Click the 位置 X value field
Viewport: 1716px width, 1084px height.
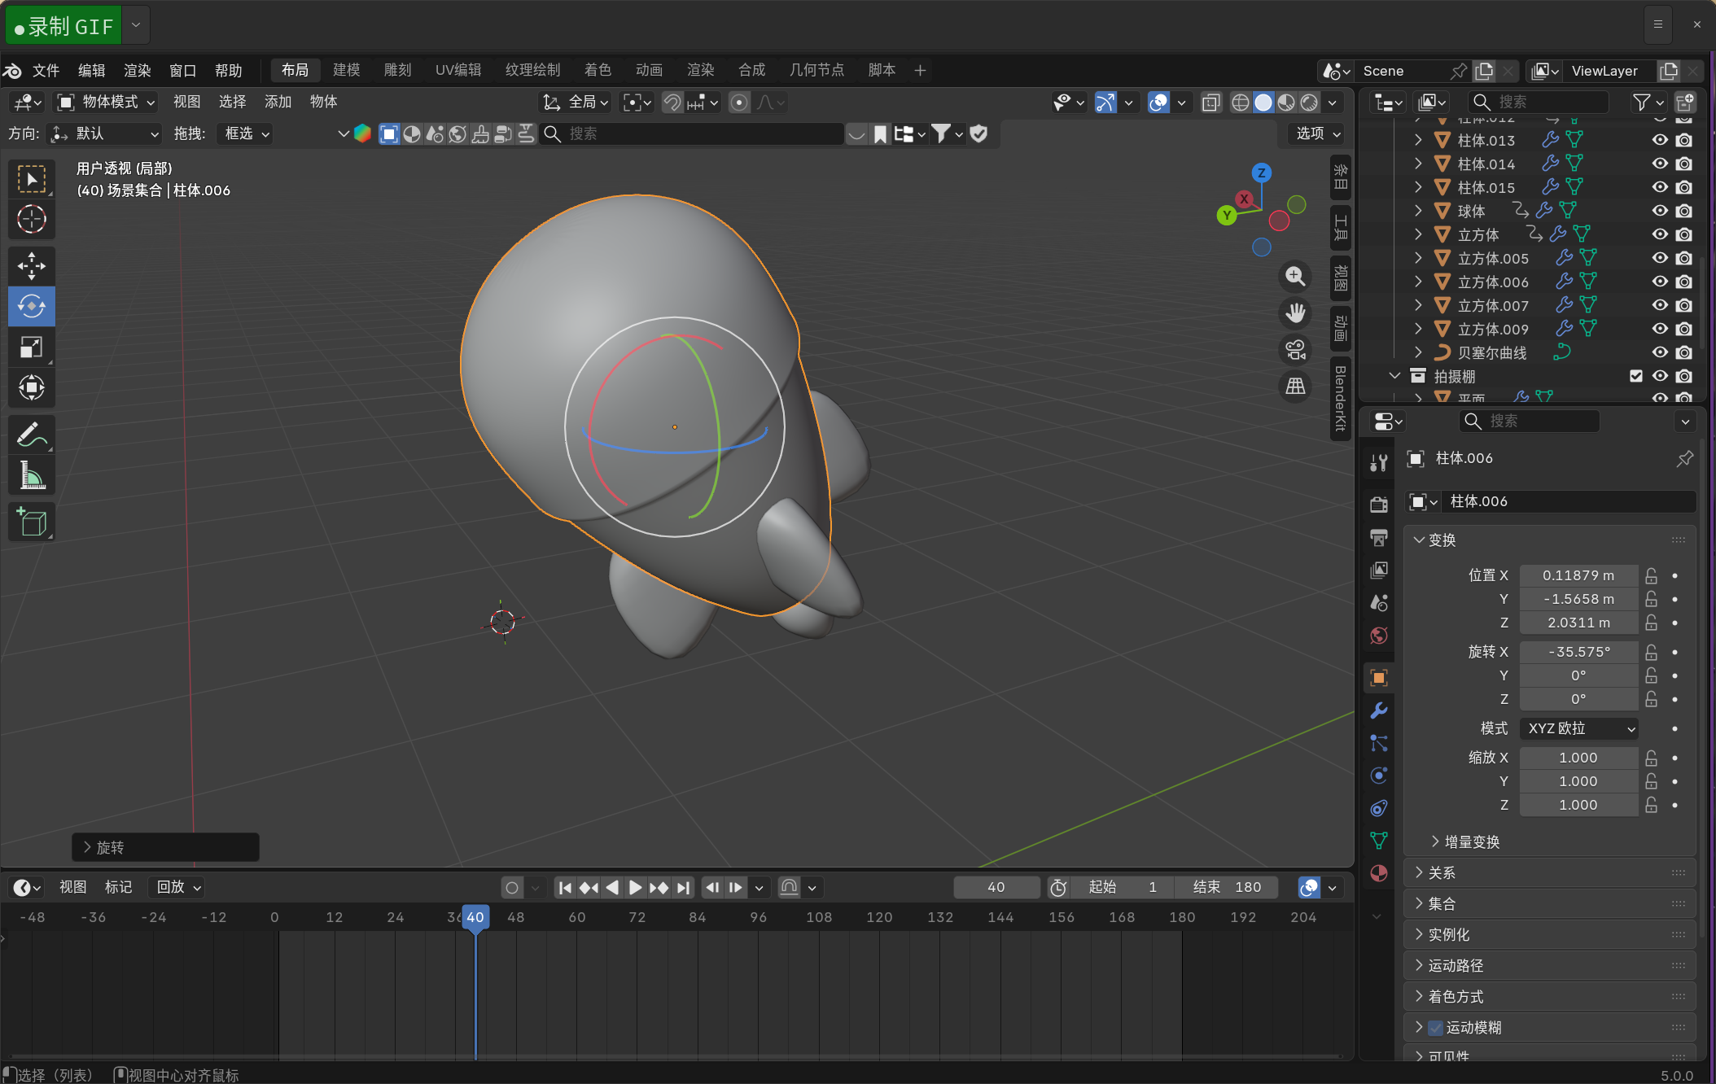[1578, 575]
